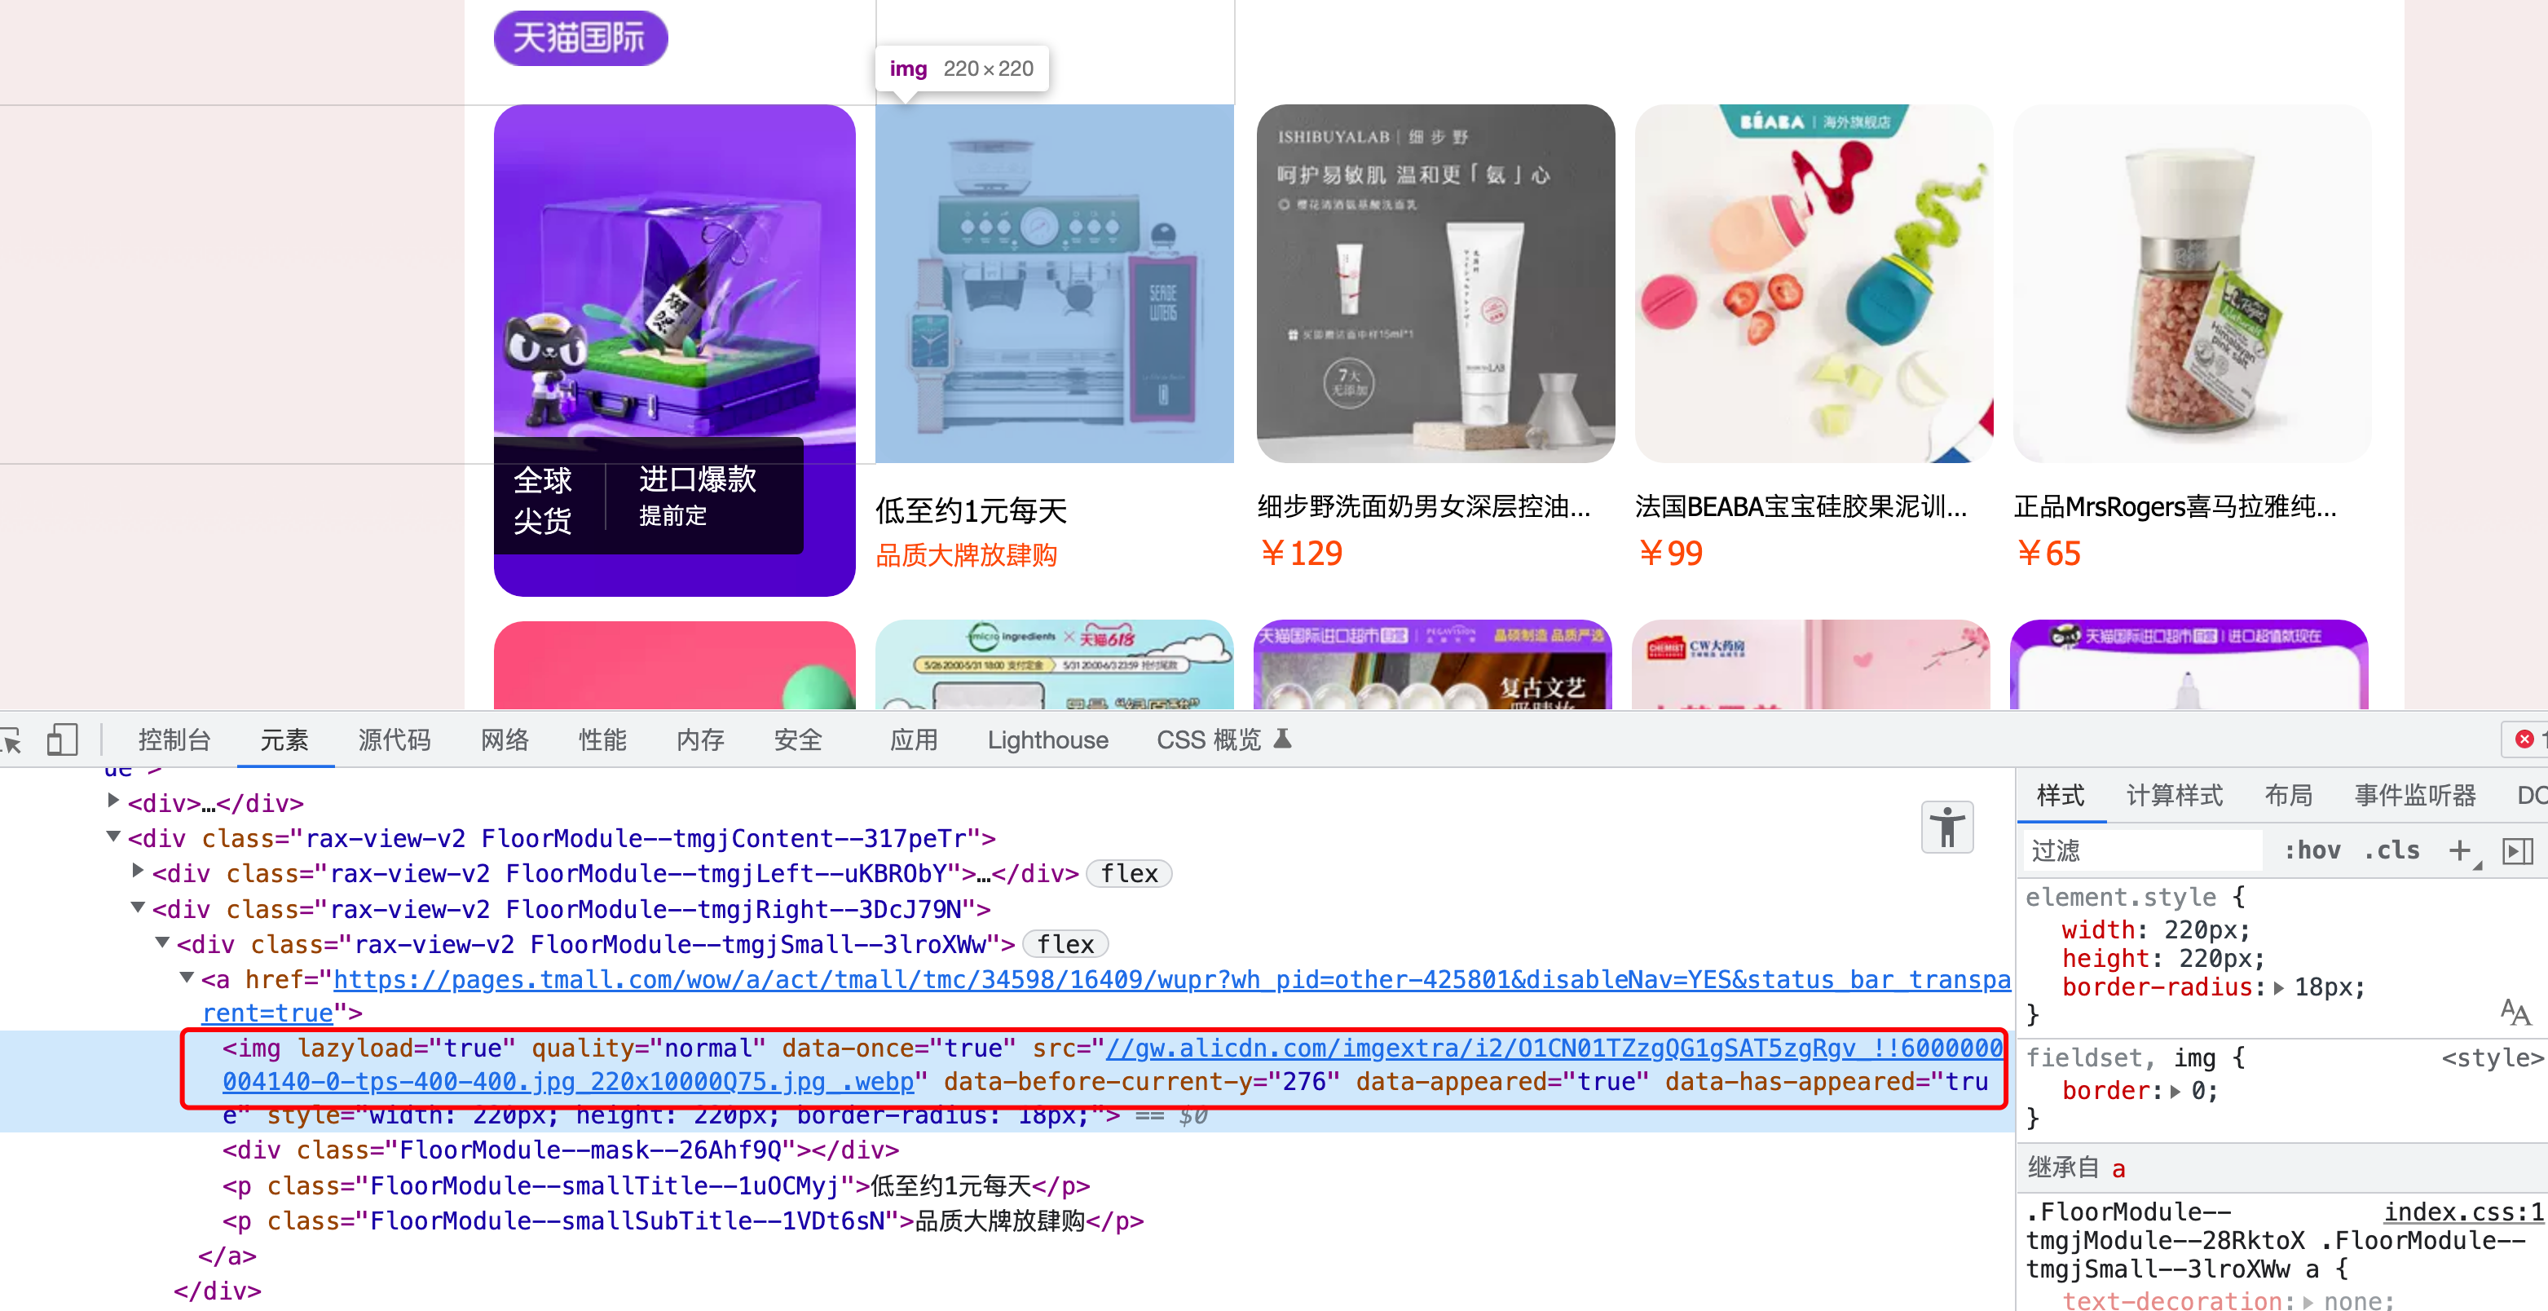The image size is (2548, 1311).
Task: Toggle .cls class editor
Action: point(2392,851)
